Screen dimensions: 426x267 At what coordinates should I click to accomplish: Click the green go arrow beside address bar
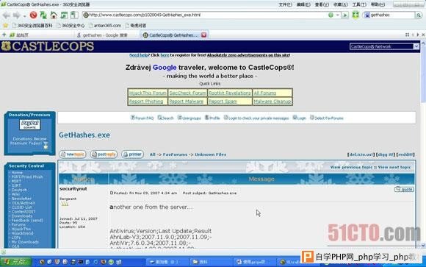coord(344,15)
